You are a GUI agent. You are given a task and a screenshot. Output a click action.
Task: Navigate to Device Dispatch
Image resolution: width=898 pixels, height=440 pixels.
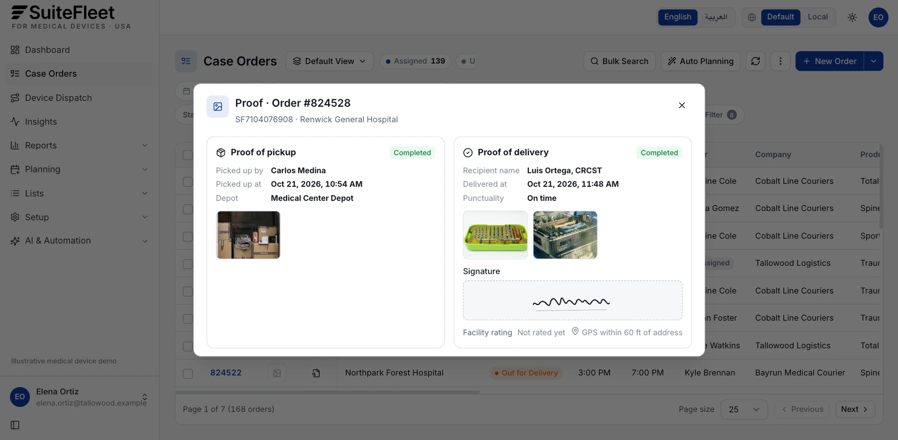[79, 98]
